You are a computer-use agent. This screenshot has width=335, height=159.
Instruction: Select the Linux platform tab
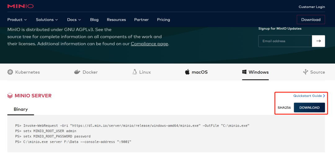[x=141, y=72]
